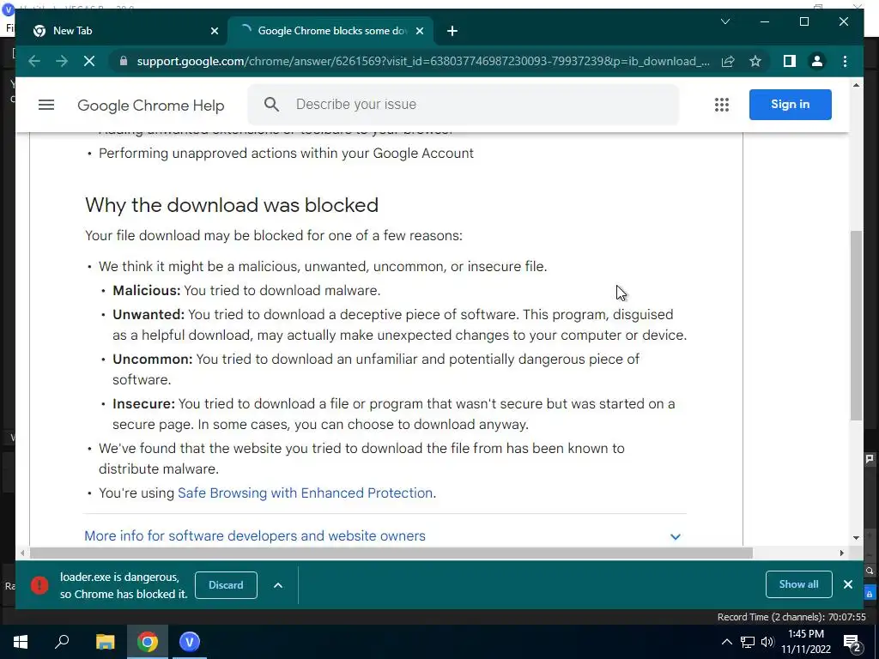Viewport: 879px width, 659px height.
Task: Open the Chrome side panel
Action: (790, 61)
